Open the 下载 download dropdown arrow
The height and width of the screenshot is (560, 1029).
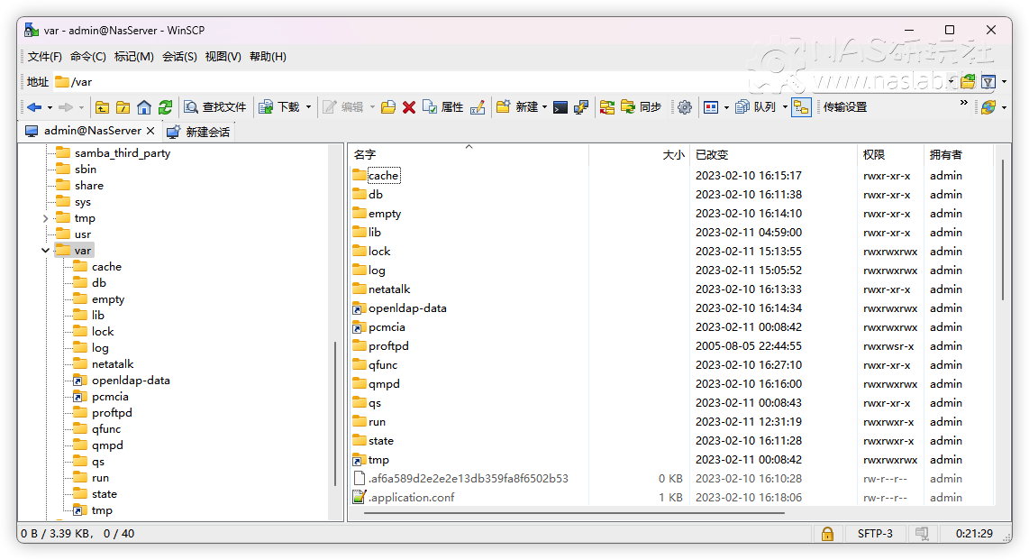(x=308, y=107)
